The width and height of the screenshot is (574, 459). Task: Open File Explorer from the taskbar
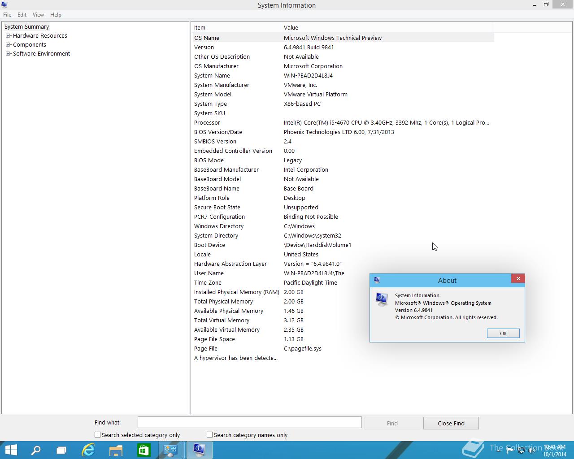click(116, 450)
